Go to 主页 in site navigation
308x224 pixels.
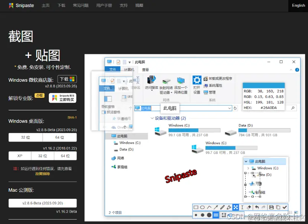46,6
